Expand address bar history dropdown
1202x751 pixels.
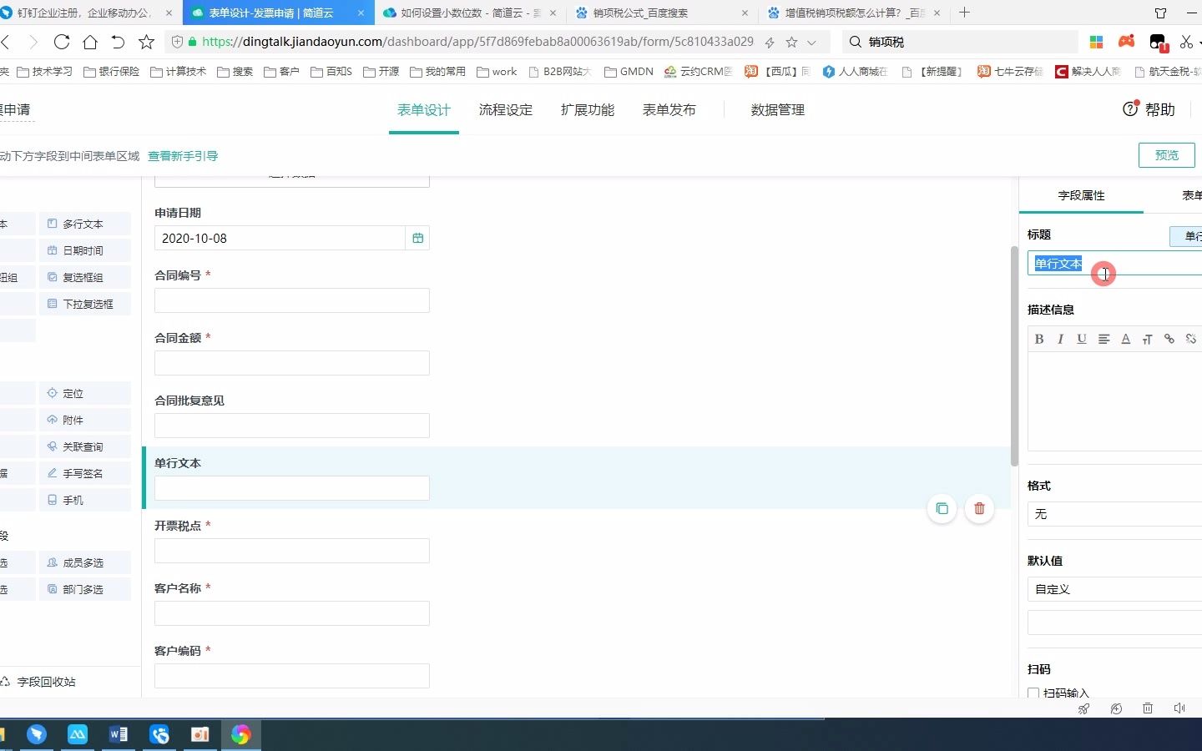point(811,42)
